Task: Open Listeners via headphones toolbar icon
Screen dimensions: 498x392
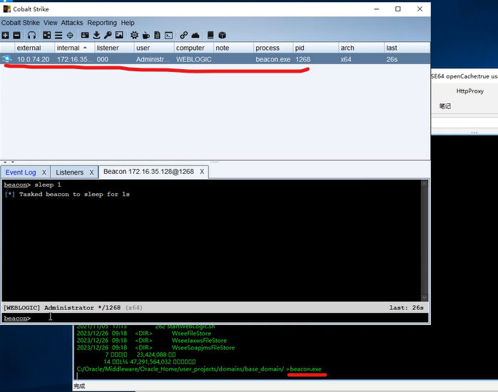Action: coord(31,35)
